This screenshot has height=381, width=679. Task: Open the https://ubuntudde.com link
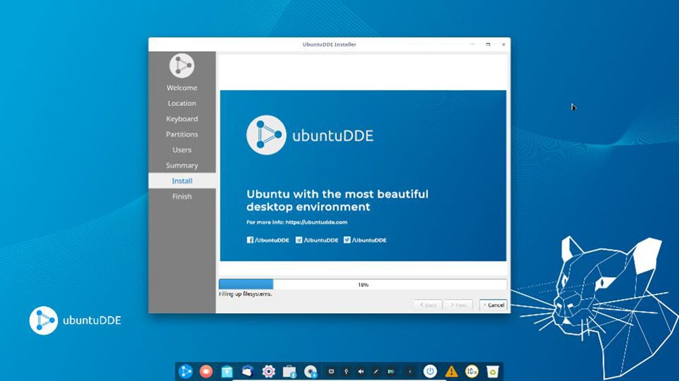click(x=316, y=222)
